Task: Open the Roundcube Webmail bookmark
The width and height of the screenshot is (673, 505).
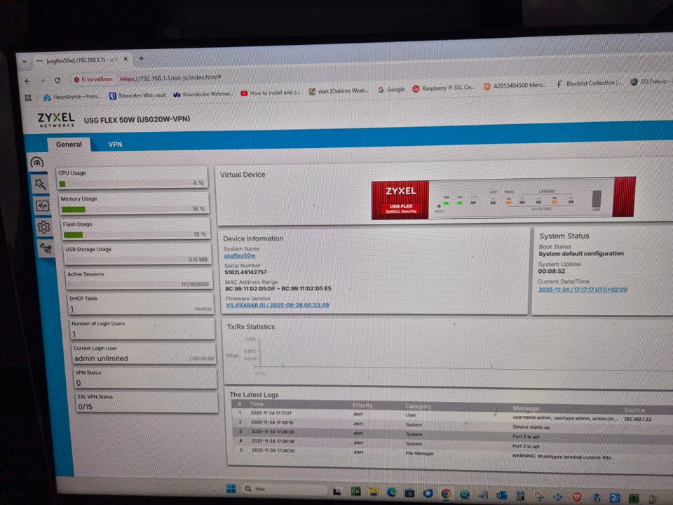Action: (x=203, y=94)
